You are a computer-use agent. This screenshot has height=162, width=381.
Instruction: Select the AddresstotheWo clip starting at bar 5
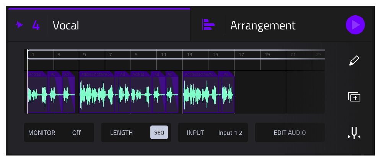97,92
